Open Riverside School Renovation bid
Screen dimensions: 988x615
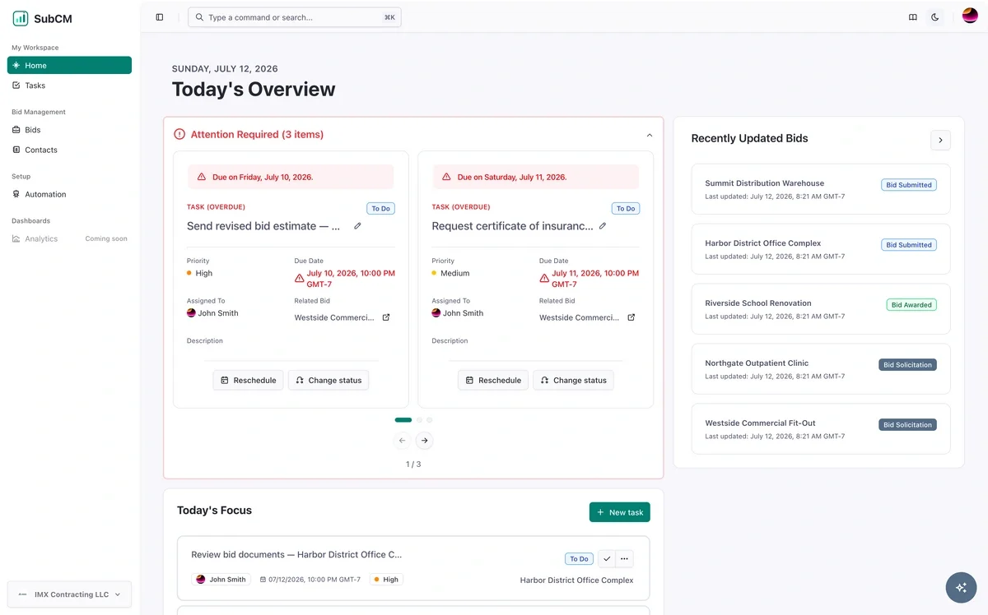coord(821,309)
